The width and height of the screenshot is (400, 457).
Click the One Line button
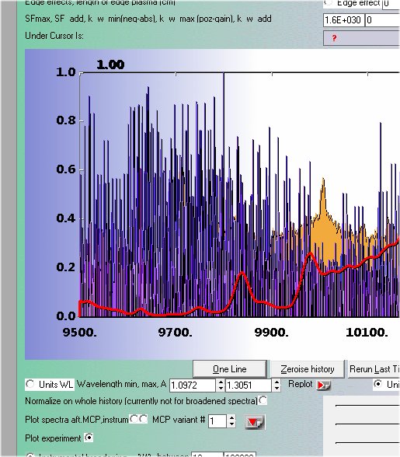pos(230,369)
